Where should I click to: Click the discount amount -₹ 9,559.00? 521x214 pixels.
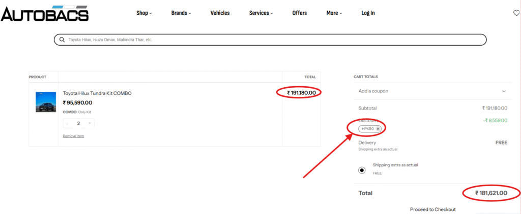(495, 120)
